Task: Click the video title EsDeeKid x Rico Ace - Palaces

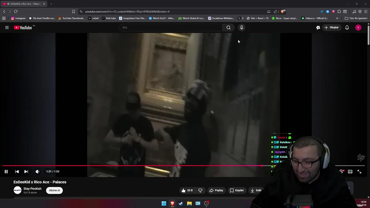Action: 40,182
